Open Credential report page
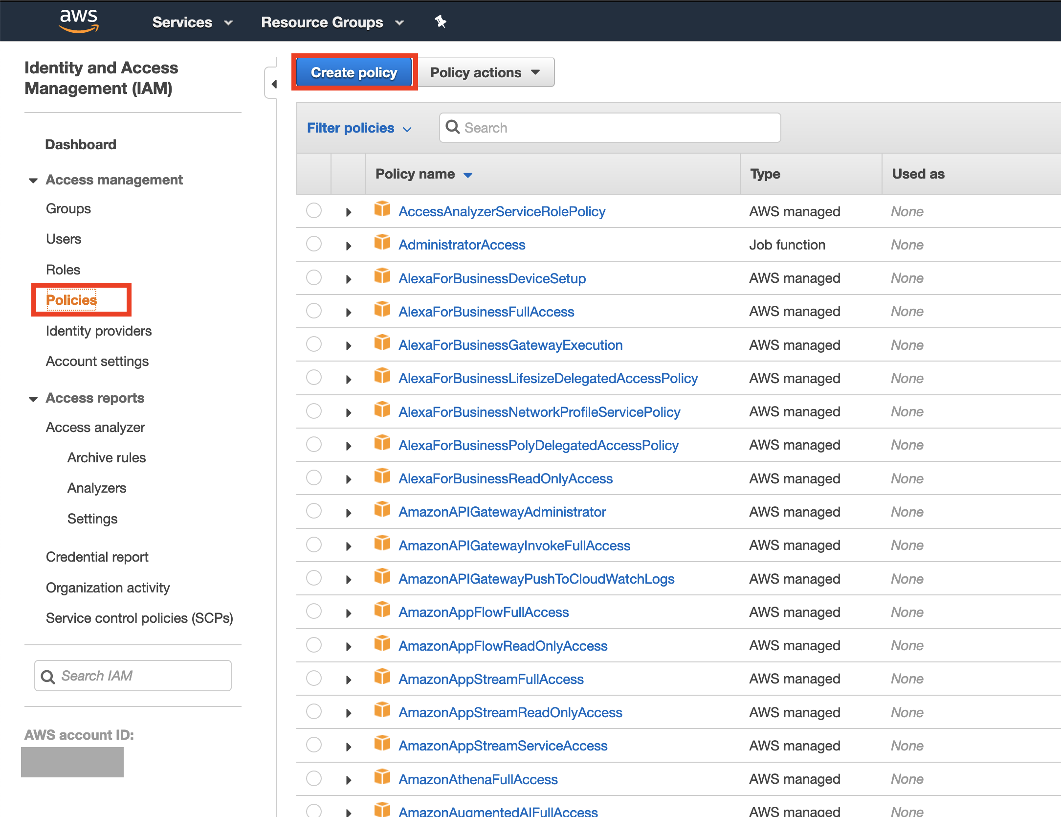Image resolution: width=1061 pixels, height=817 pixels. pos(97,557)
